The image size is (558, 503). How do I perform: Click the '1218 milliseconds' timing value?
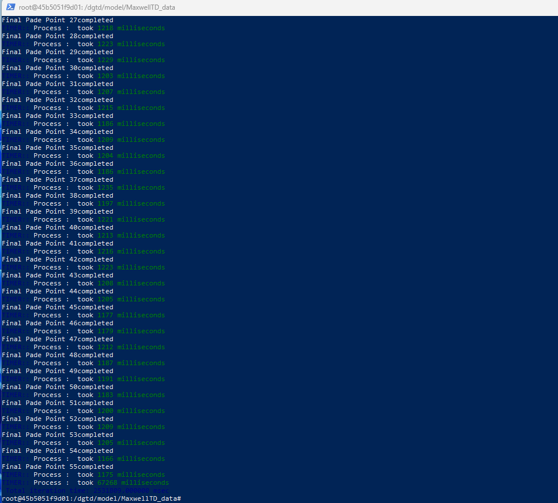[x=131, y=28]
